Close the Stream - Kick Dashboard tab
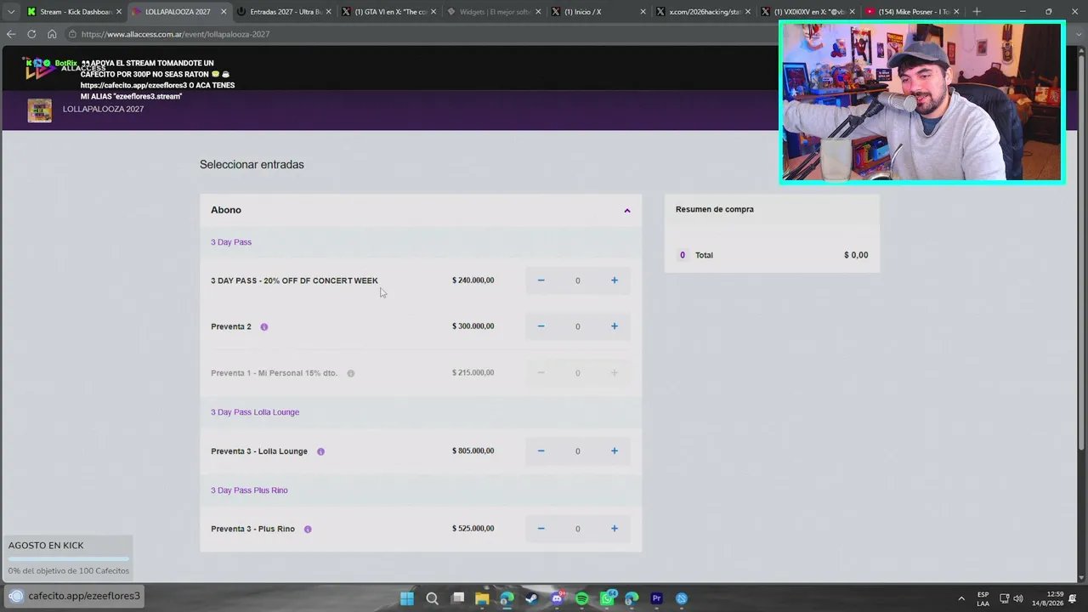Image resolution: width=1088 pixels, height=612 pixels. pos(119,12)
